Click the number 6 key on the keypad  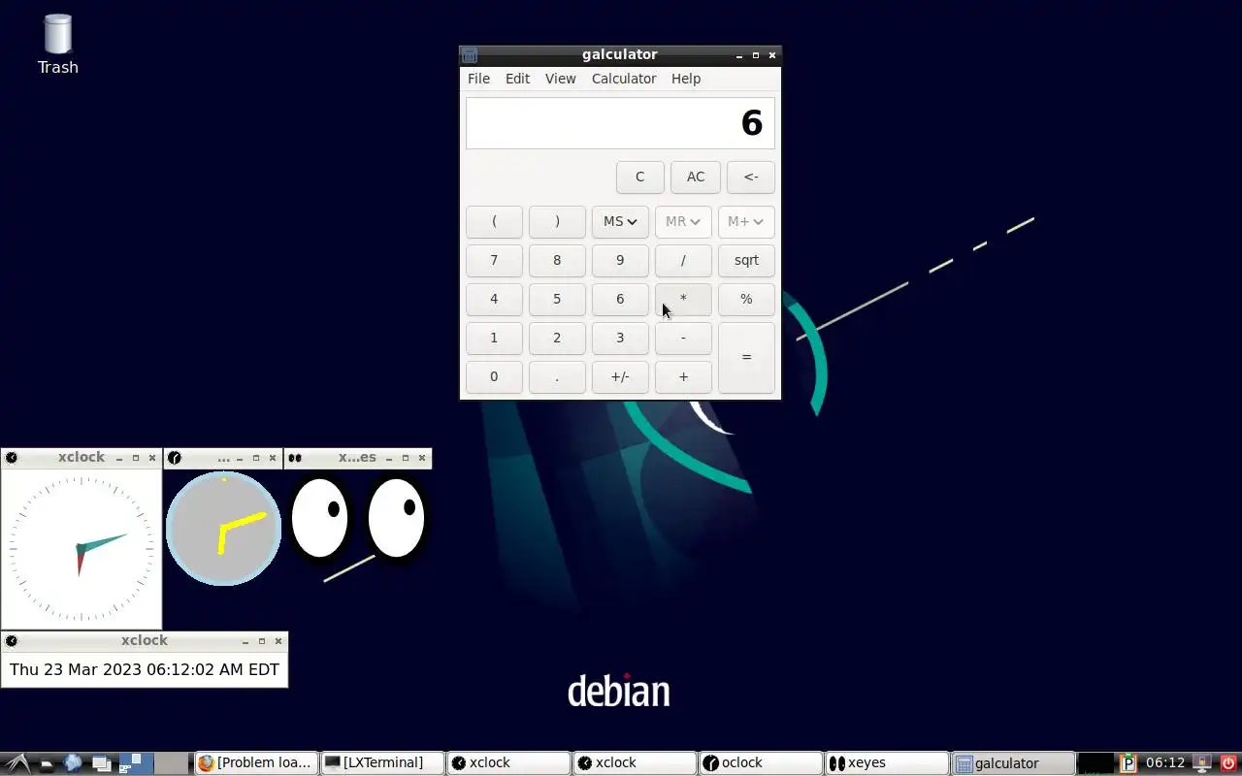click(620, 299)
